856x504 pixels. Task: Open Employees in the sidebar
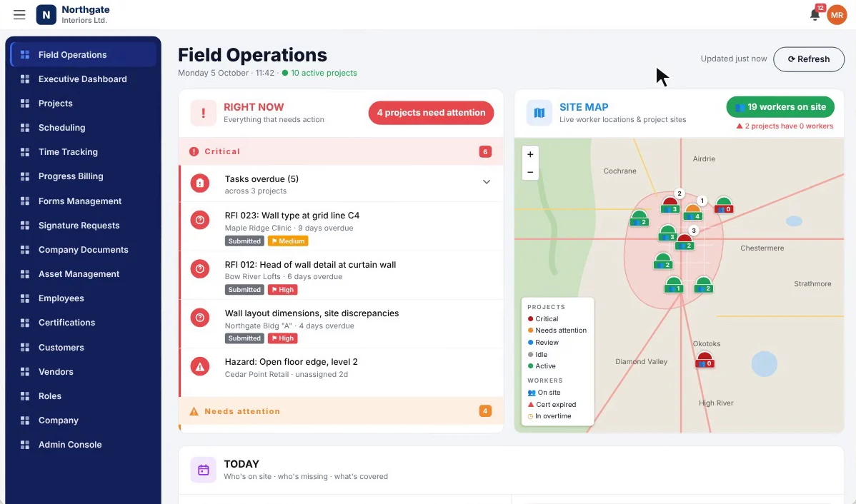point(83,298)
